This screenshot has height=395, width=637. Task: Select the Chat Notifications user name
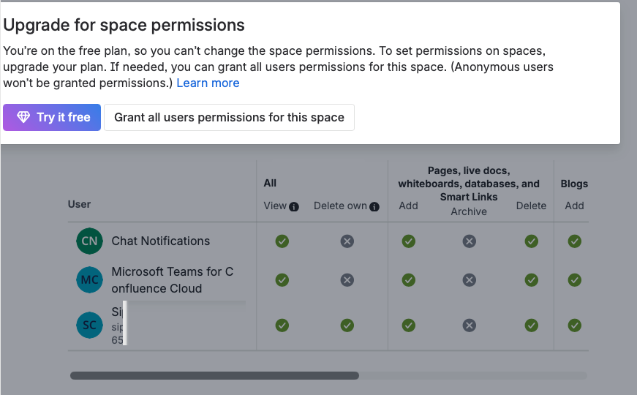point(160,241)
